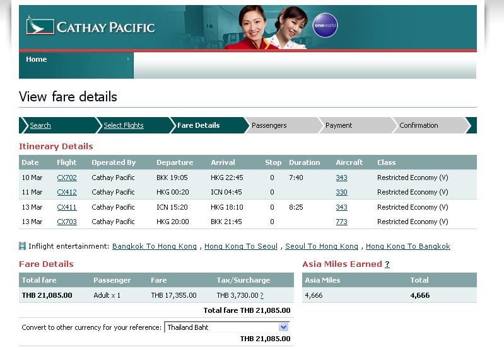Click the oneworld alliance badge
Viewport: 504px width, 350px height.
coord(325,25)
